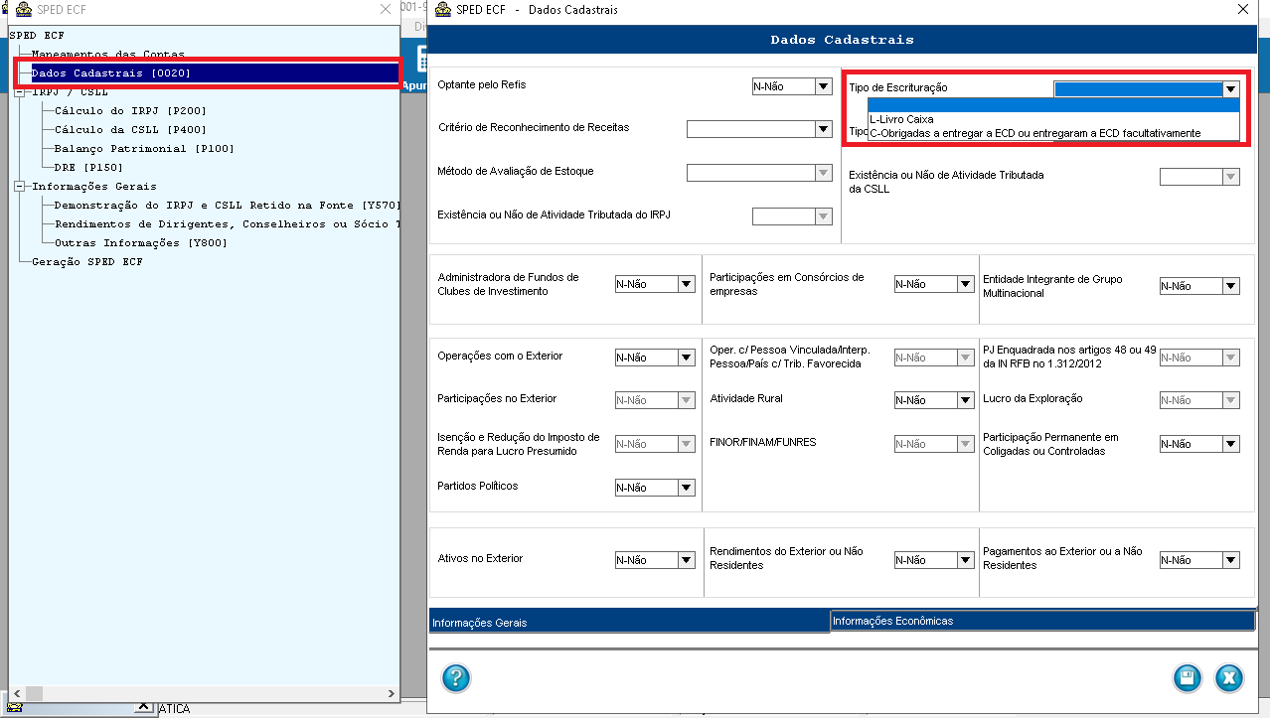This screenshot has height=718, width=1270.
Task: Open the Ativos no Exterior dropdown
Action: (x=686, y=560)
